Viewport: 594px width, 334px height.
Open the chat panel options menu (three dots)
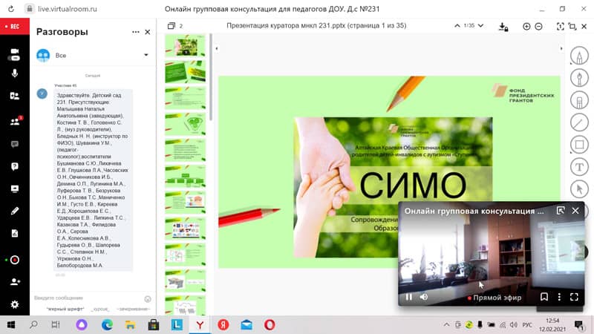tap(136, 32)
